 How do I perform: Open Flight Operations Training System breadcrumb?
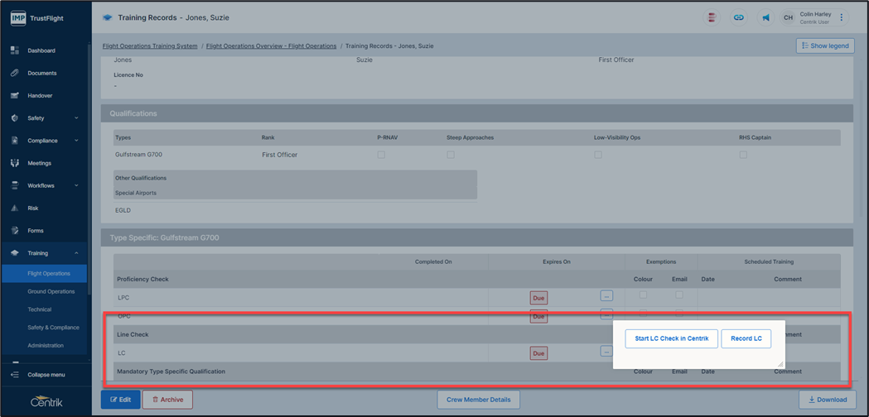coord(150,46)
